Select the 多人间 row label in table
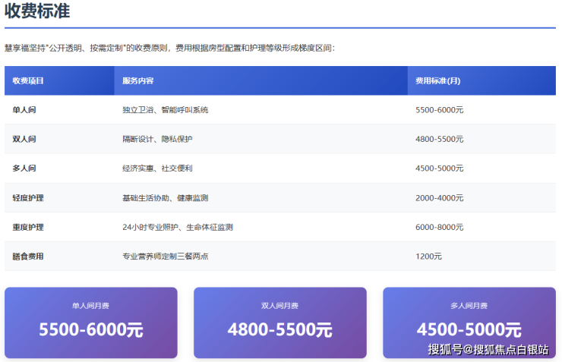Viewport: 562px width, 362px height. 24,168
